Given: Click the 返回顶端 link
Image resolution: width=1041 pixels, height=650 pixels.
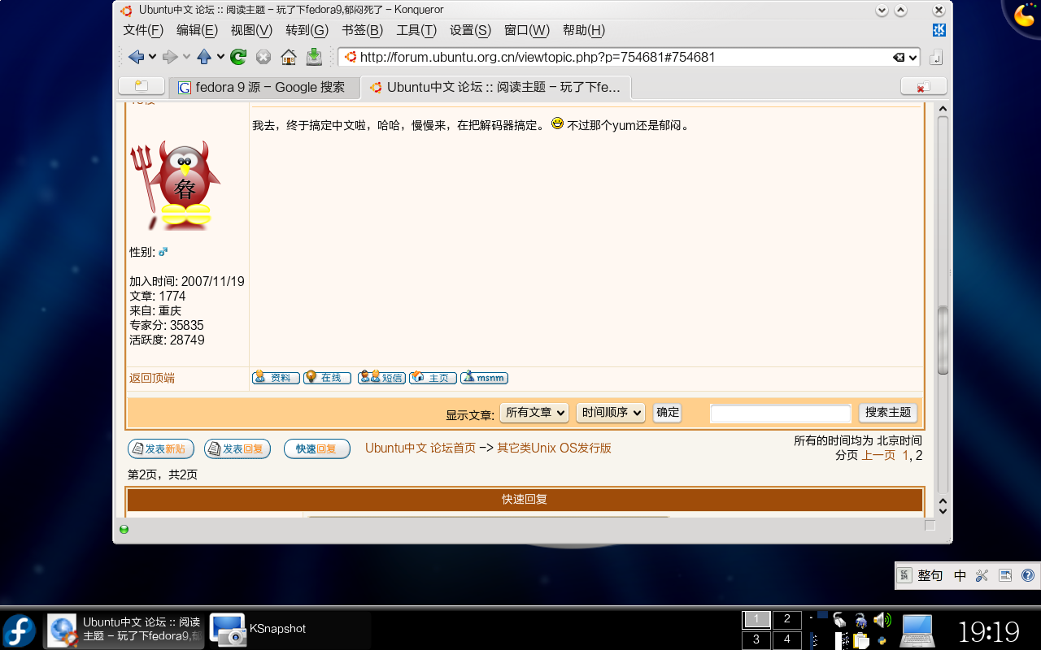Looking at the screenshot, I should pos(152,378).
